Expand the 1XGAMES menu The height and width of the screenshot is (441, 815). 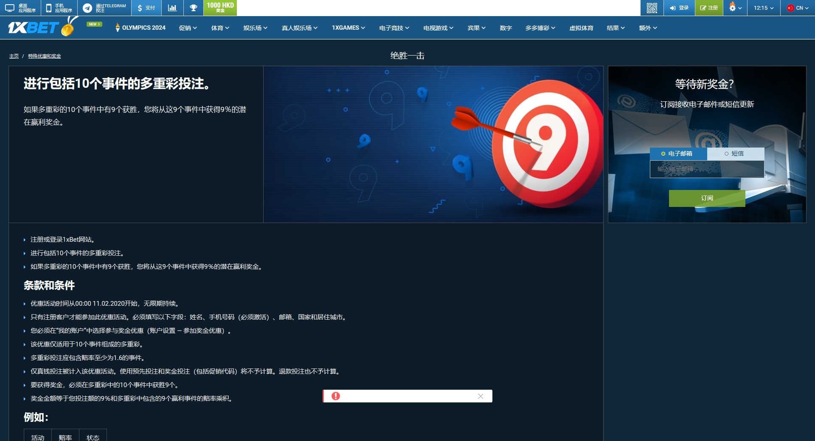tap(348, 28)
